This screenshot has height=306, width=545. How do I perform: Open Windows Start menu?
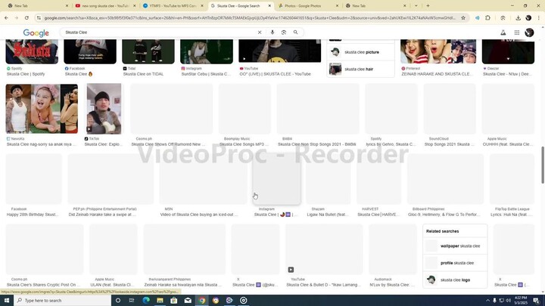click(7, 301)
